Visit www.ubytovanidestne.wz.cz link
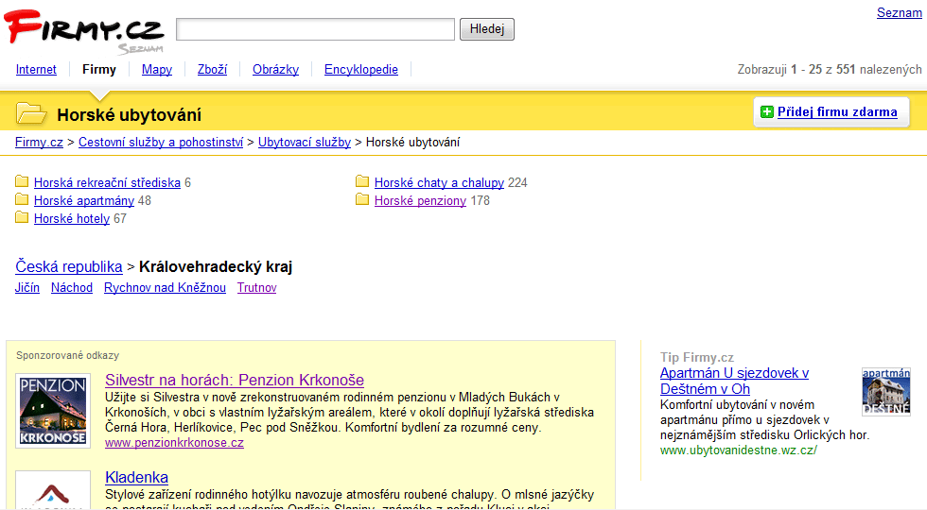 (x=739, y=450)
